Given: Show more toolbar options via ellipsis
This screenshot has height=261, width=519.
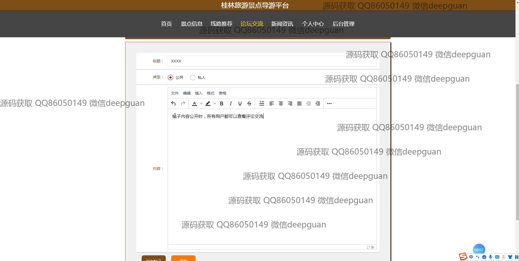Looking at the screenshot, I should (329, 103).
